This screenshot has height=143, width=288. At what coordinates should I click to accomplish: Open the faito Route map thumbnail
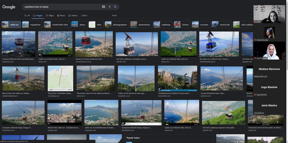(x=60, y=78)
